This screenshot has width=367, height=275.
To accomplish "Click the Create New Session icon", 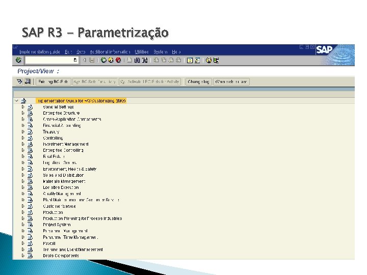I will pos(190,60).
